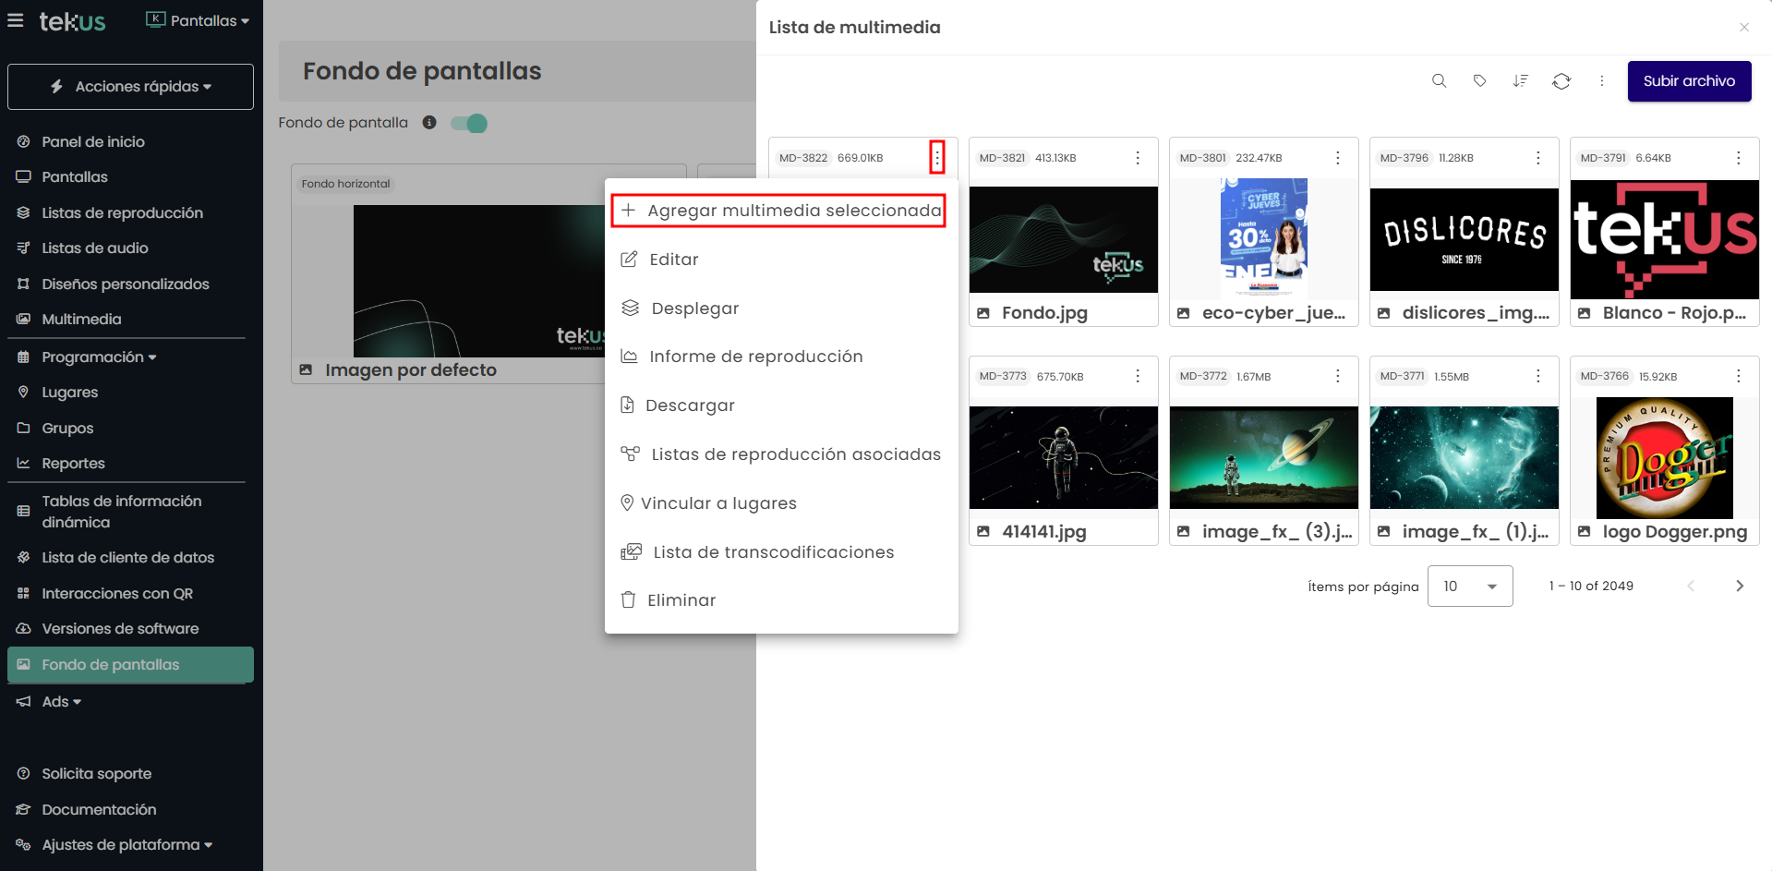This screenshot has height=871, width=1772.
Task: Expand the Programación sidebar section
Action: [x=98, y=357]
